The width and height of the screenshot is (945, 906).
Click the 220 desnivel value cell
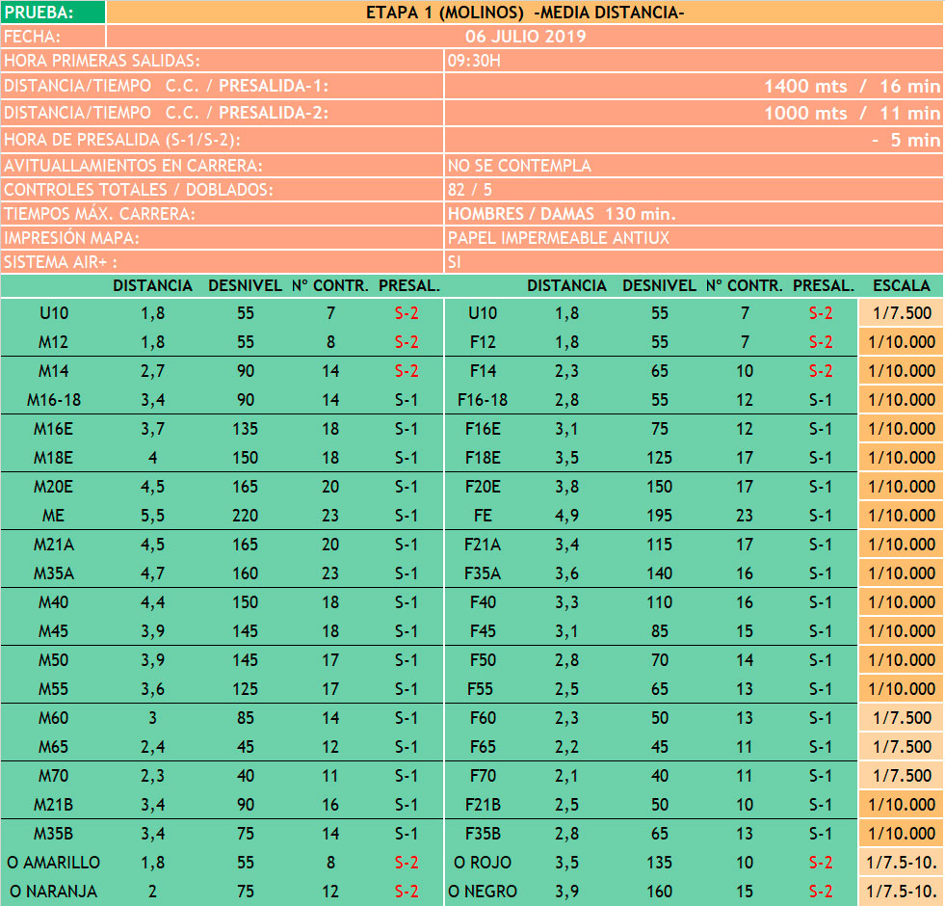(x=246, y=516)
